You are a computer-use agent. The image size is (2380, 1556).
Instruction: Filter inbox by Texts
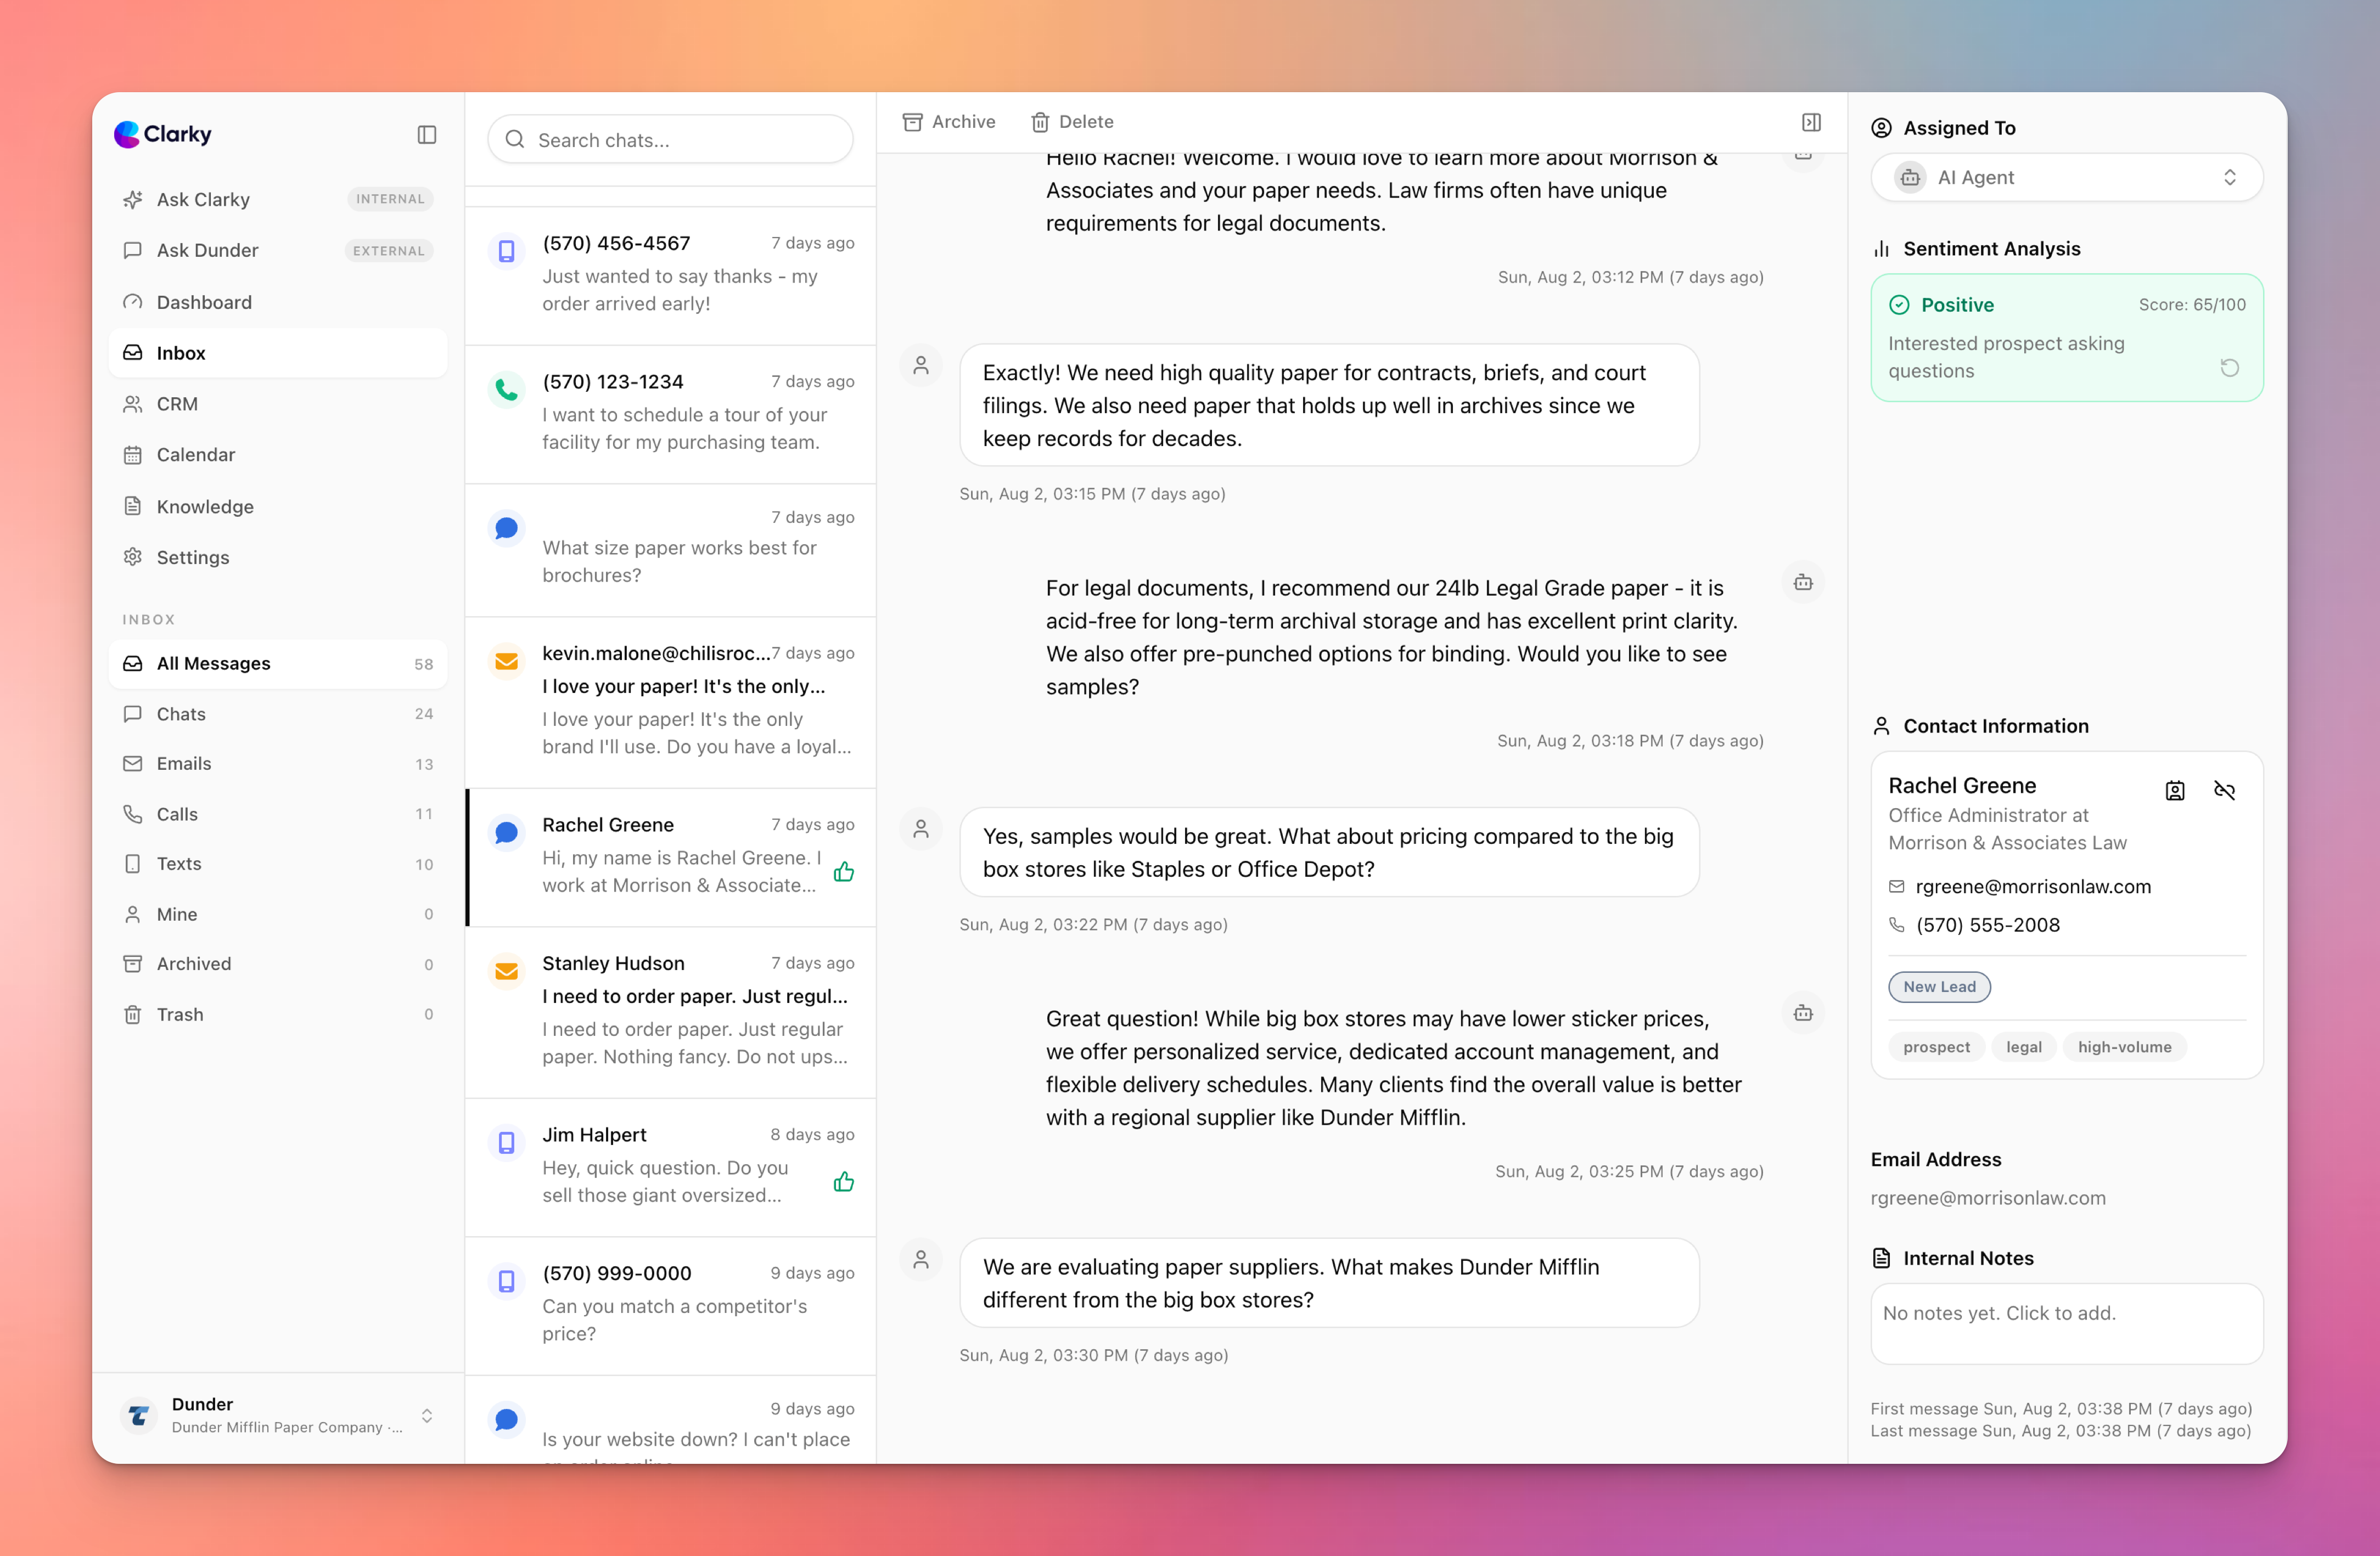click(x=278, y=864)
